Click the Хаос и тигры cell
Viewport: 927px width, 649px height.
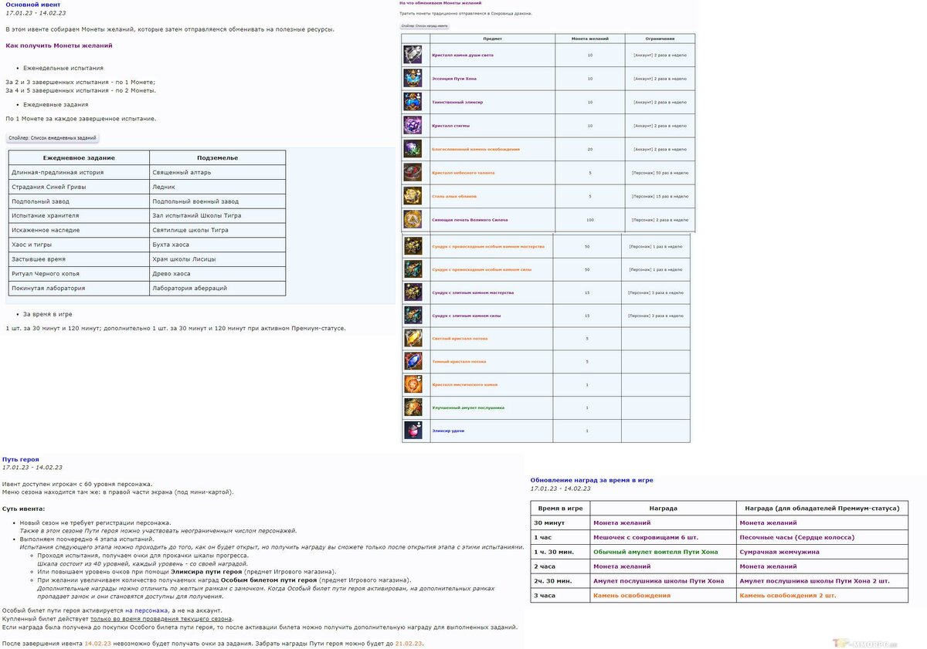79,245
